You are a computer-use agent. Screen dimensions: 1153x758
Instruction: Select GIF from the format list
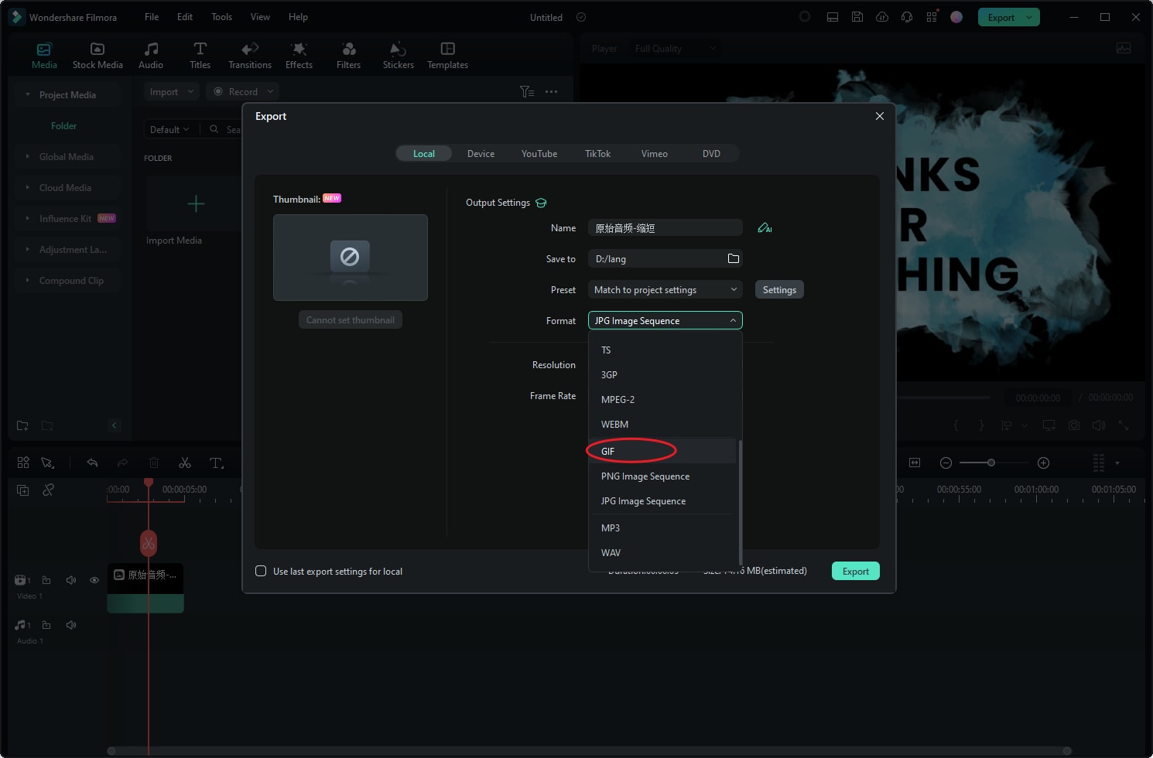pyautogui.click(x=662, y=451)
